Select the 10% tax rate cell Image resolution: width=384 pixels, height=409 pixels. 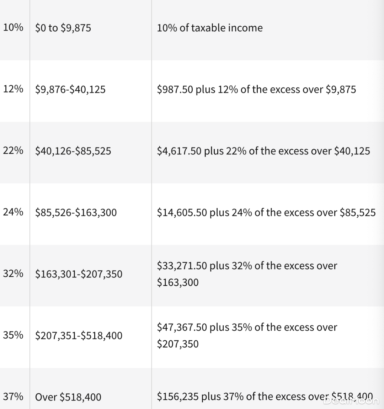13,27
